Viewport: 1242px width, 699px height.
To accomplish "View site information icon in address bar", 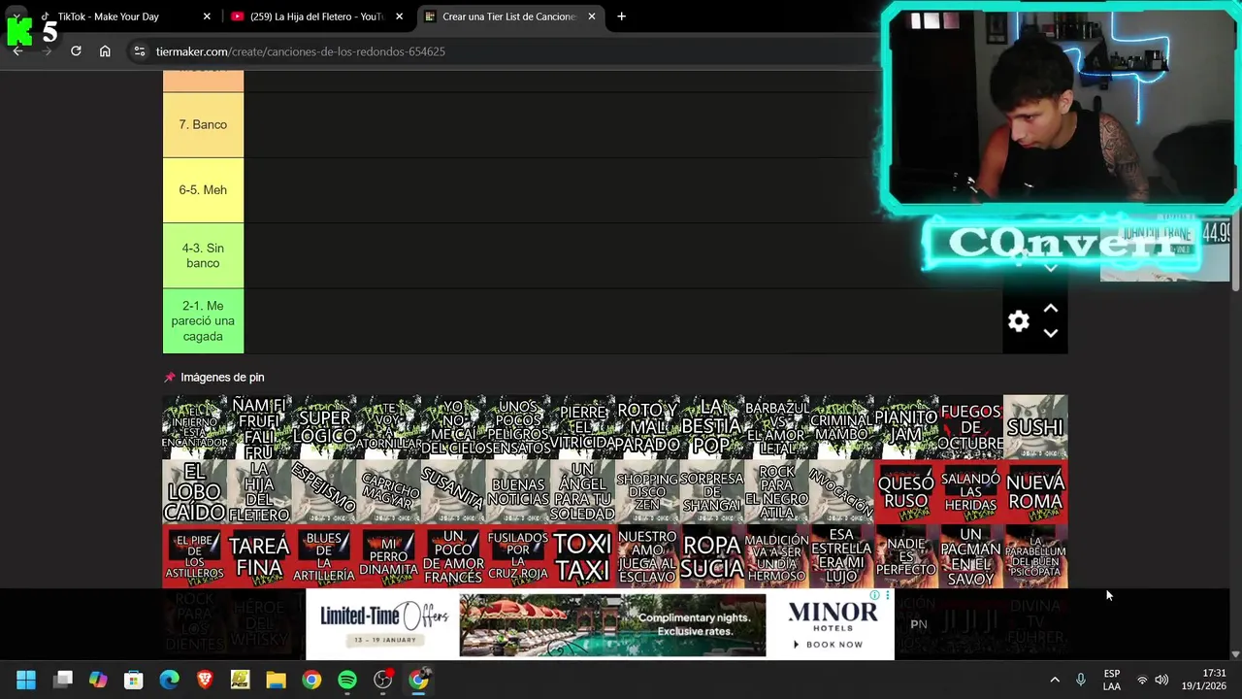I will [139, 51].
